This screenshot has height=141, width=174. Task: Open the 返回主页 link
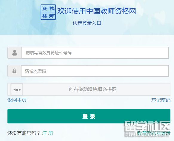coord(17,100)
